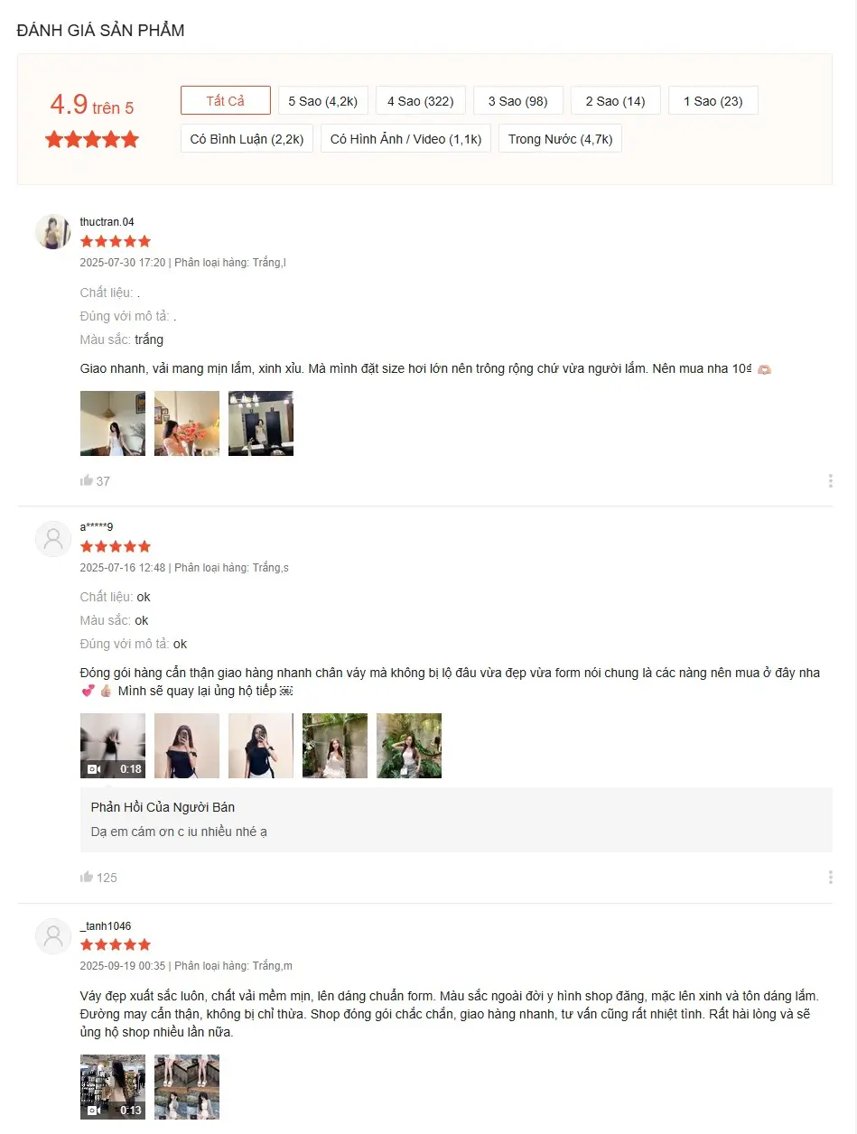Filter reviews by 5 Sao (4,2k)
Viewport: 857px width, 1134px height.
point(323,100)
